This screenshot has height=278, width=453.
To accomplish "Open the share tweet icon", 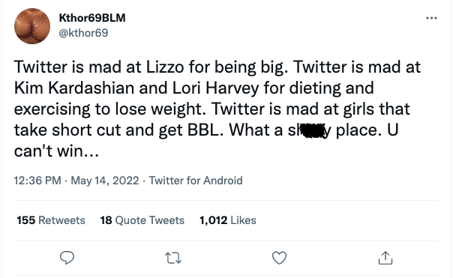I will 385,258.
